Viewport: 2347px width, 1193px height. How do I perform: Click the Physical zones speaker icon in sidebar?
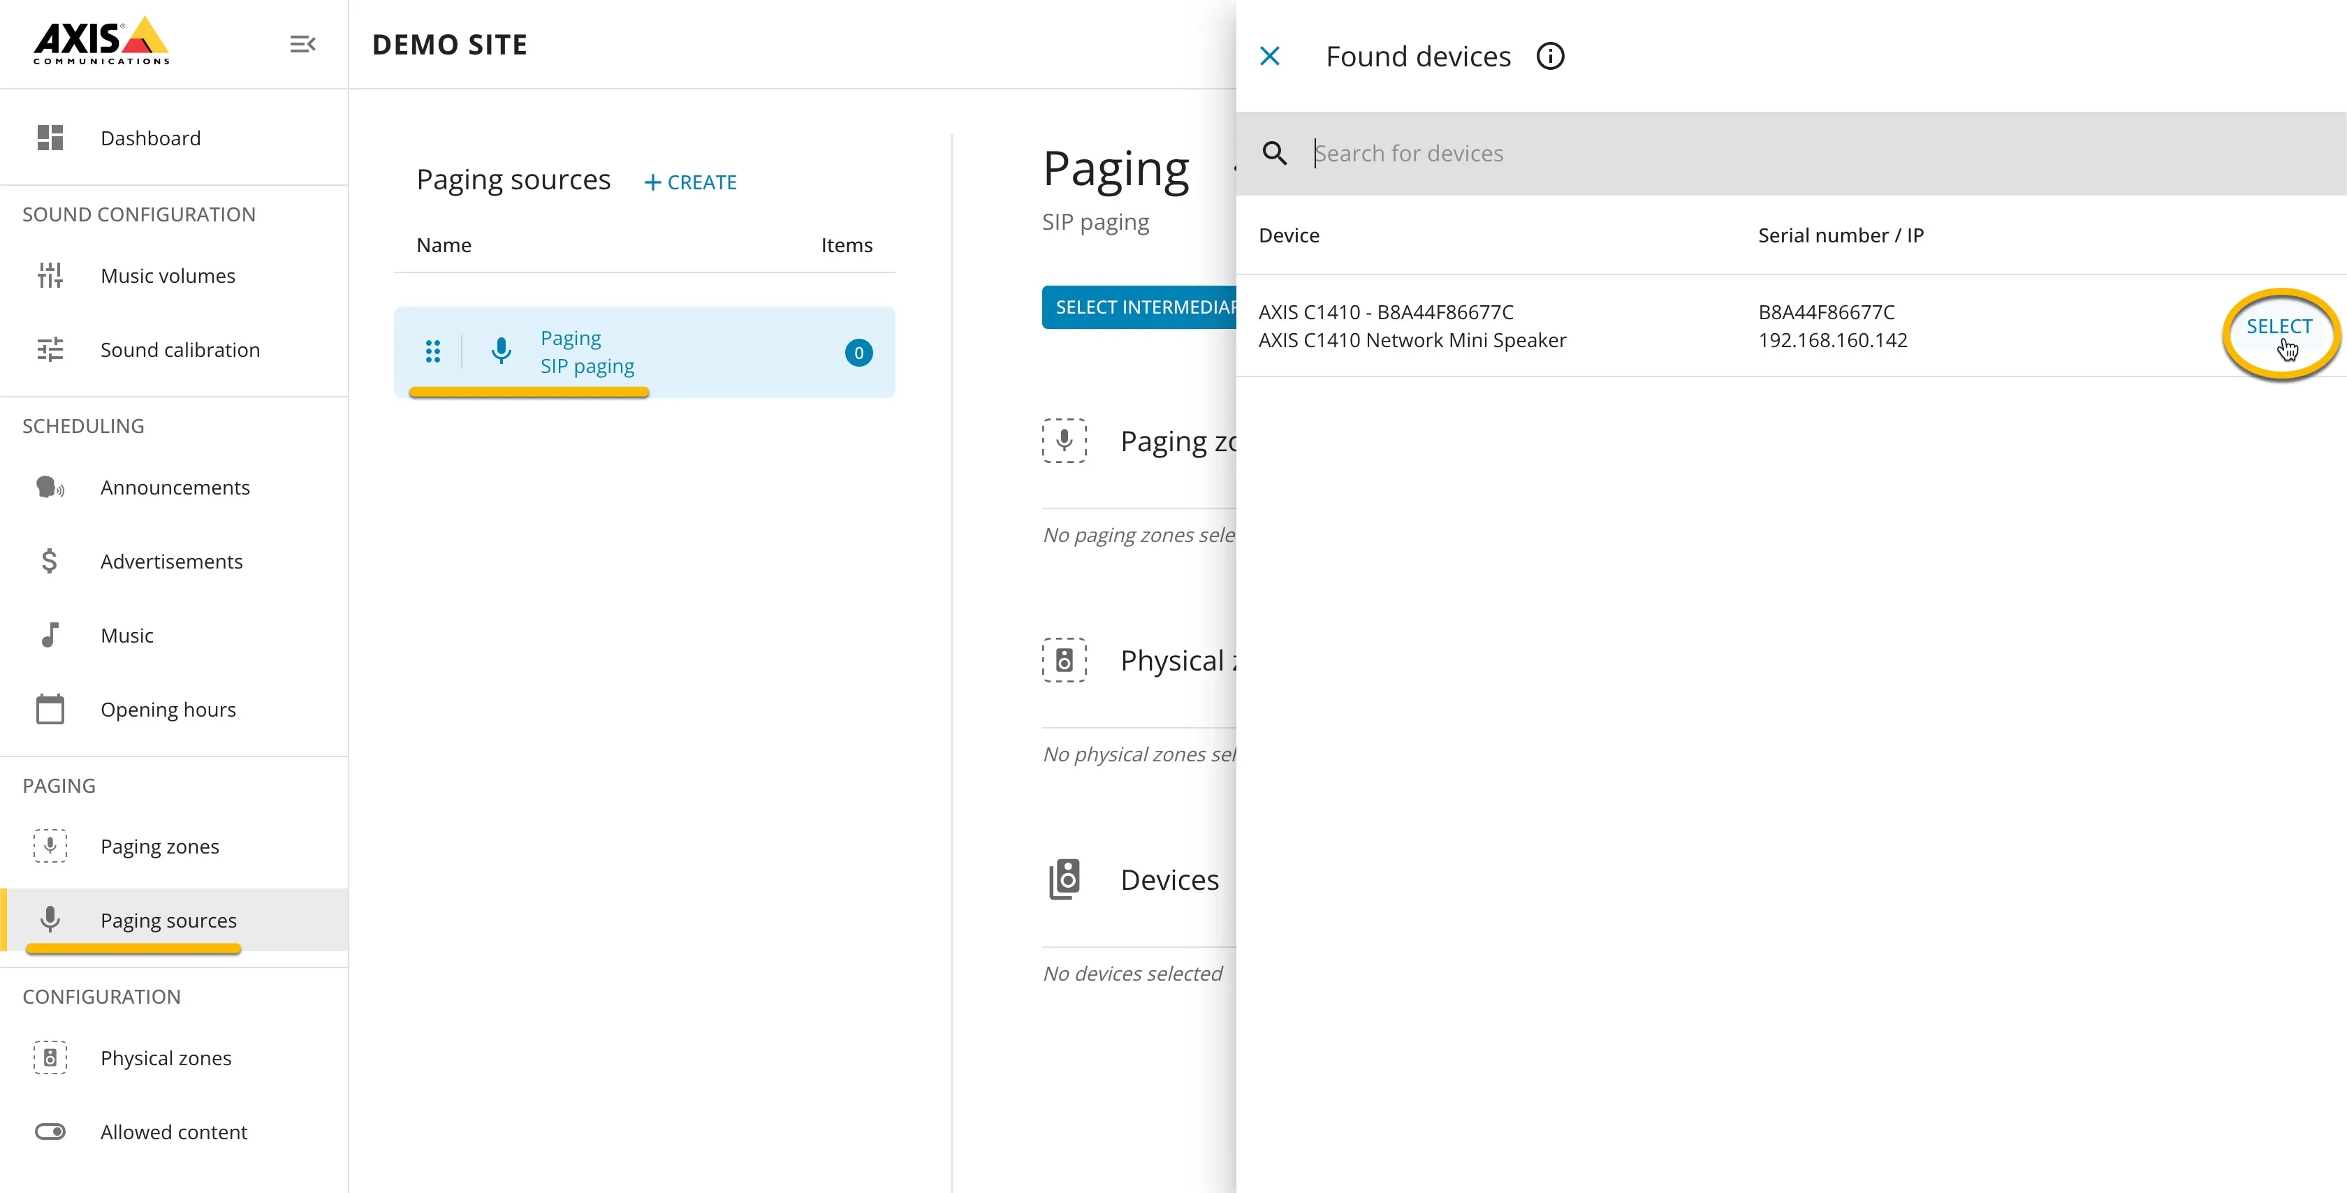point(50,1057)
